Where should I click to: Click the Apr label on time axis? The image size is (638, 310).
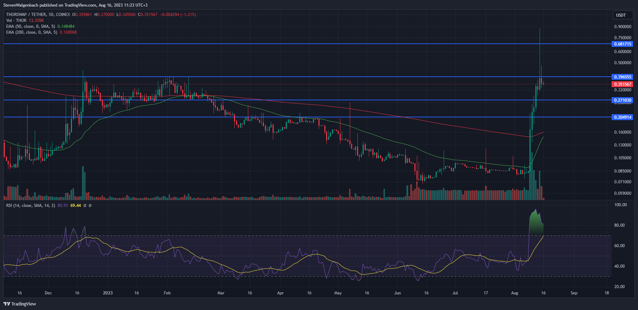click(280, 293)
